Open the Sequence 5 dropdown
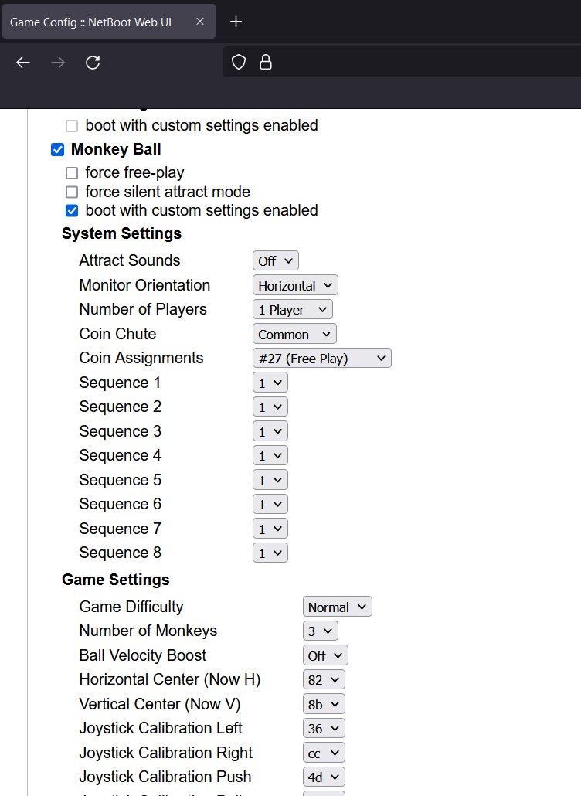 pyautogui.click(x=270, y=480)
